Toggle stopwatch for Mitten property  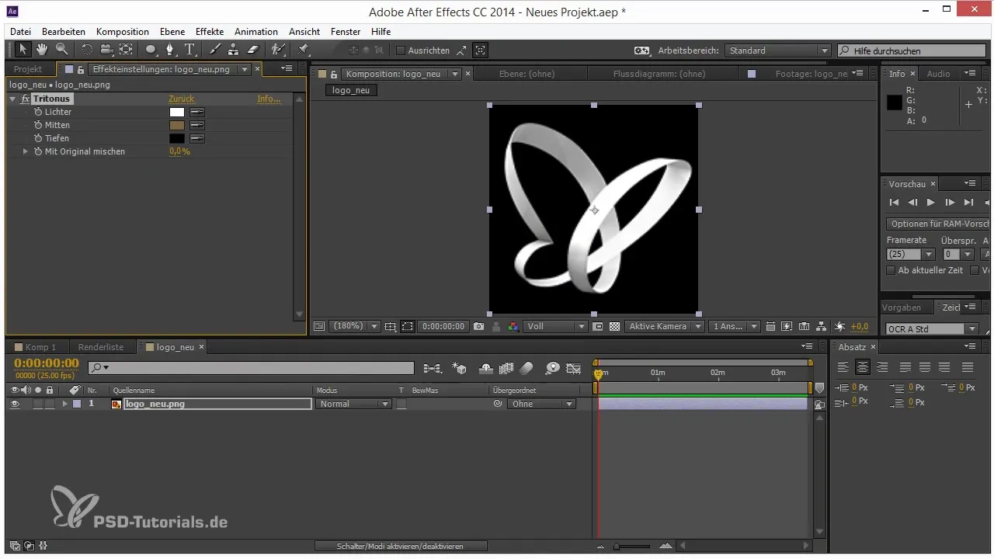(37, 125)
